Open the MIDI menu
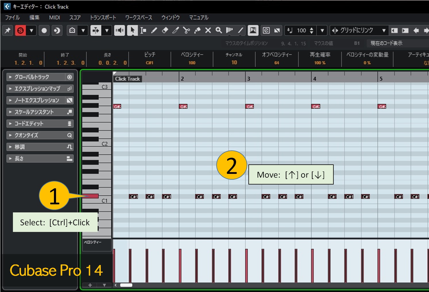The height and width of the screenshot is (292, 429). click(55, 18)
